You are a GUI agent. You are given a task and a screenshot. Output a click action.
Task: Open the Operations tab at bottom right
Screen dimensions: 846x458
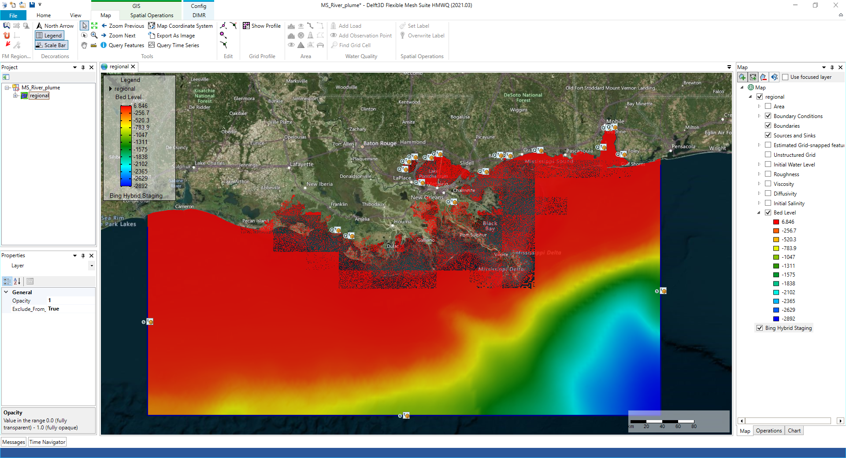768,431
